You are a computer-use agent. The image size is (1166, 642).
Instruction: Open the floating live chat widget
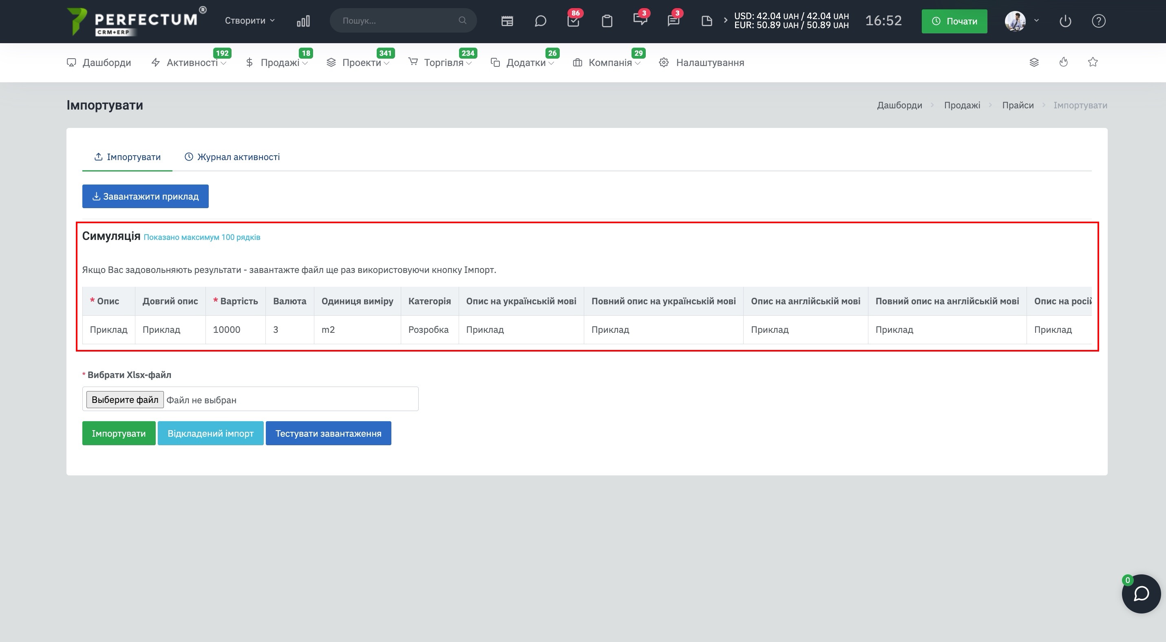coord(1141,594)
